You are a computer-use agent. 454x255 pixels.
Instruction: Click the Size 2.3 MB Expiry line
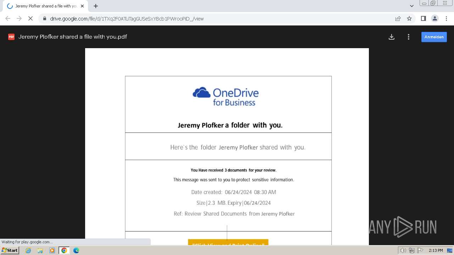pos(233,203)
